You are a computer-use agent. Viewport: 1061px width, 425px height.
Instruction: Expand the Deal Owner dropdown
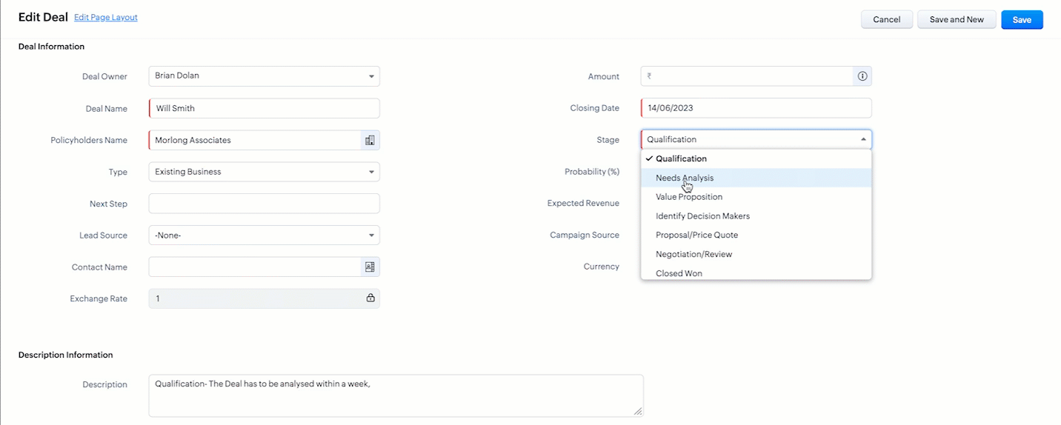264,76
